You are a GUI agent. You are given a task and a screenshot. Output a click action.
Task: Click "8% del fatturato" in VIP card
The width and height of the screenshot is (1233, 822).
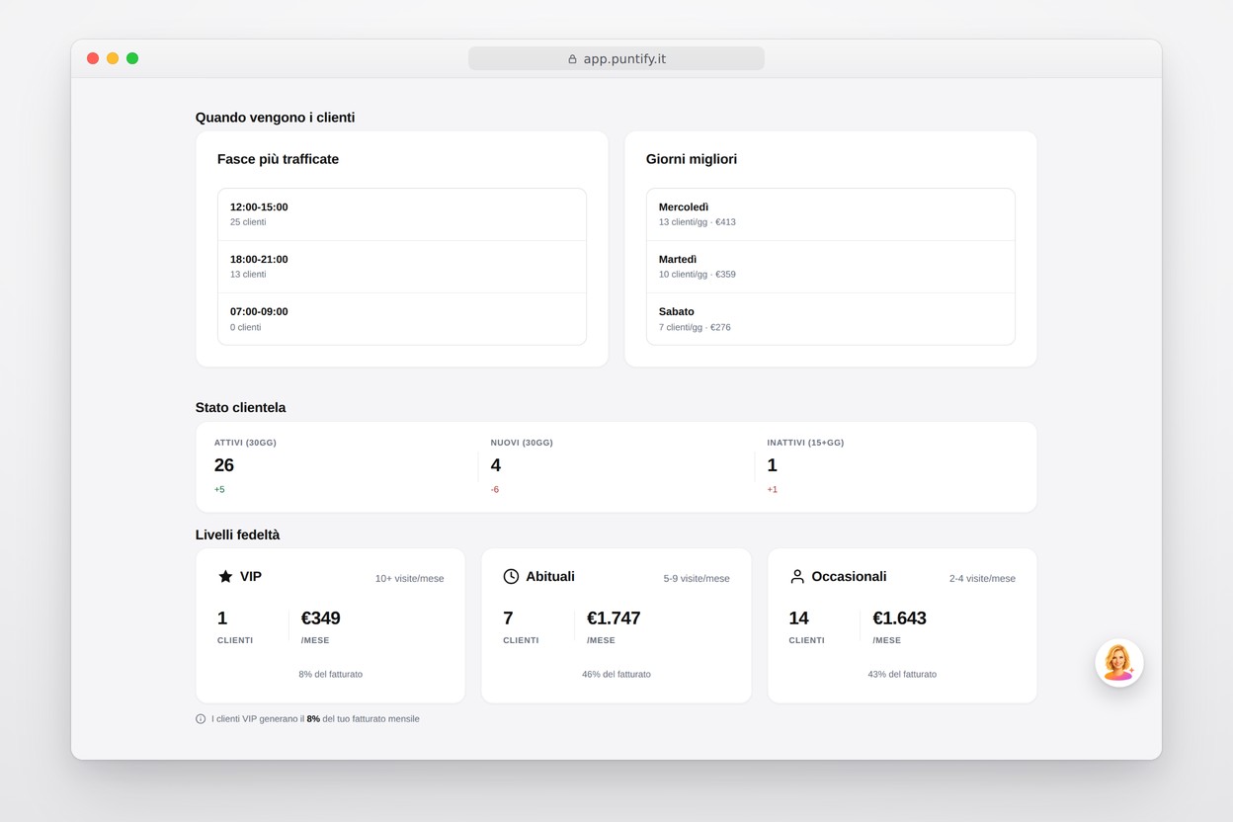[x=331, y=674]
